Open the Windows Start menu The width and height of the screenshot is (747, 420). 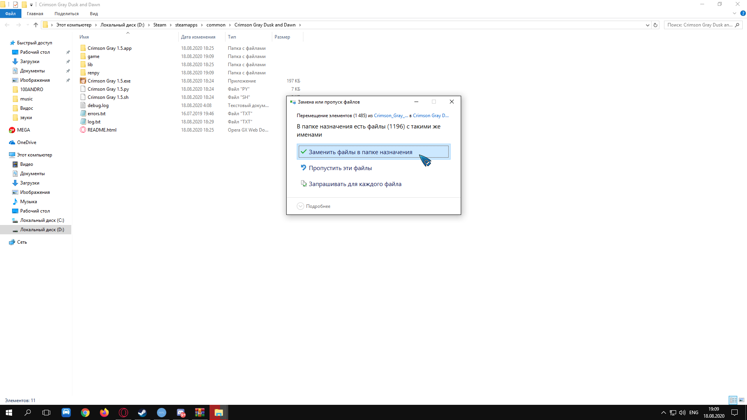[9, 413]
